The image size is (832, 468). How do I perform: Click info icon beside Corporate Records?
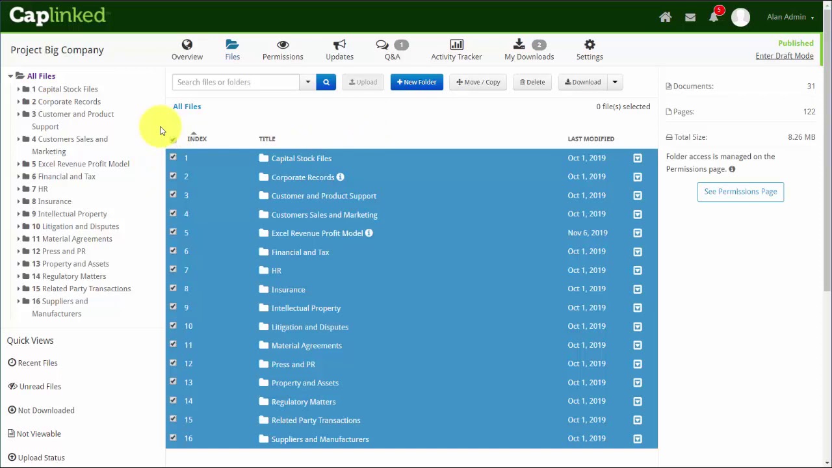340,177
